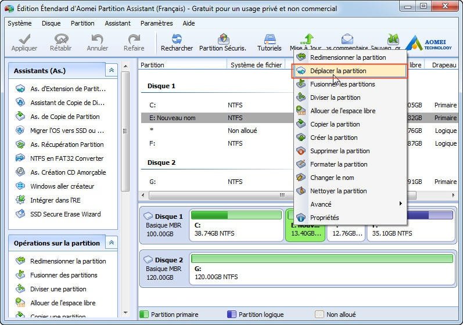Choose Formater la partition in context menu
The image size is (463, 325).
350,164
